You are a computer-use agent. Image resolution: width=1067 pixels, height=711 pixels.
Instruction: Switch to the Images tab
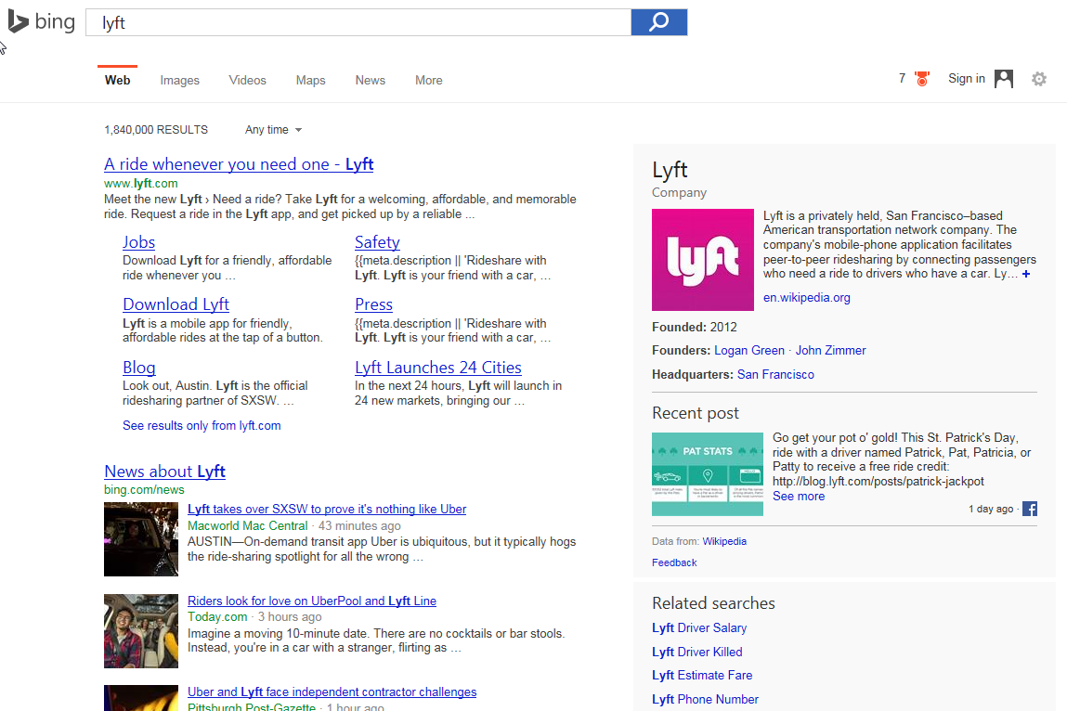[179, 81]
